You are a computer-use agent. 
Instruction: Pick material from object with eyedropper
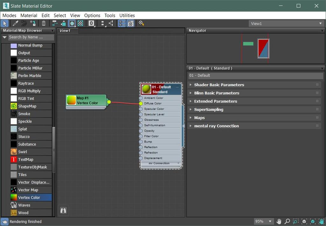click(x=15, y=23)
